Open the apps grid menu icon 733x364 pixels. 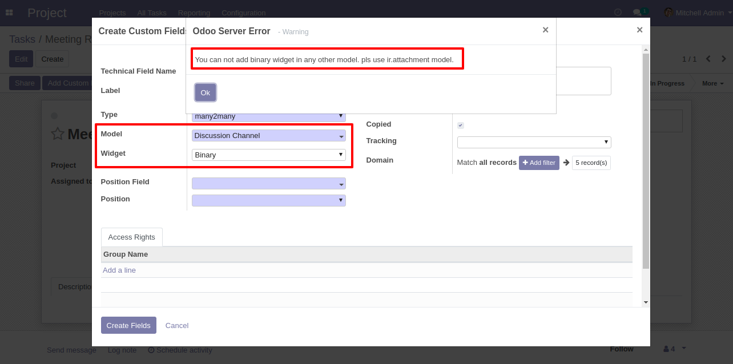tap(9, 13)
